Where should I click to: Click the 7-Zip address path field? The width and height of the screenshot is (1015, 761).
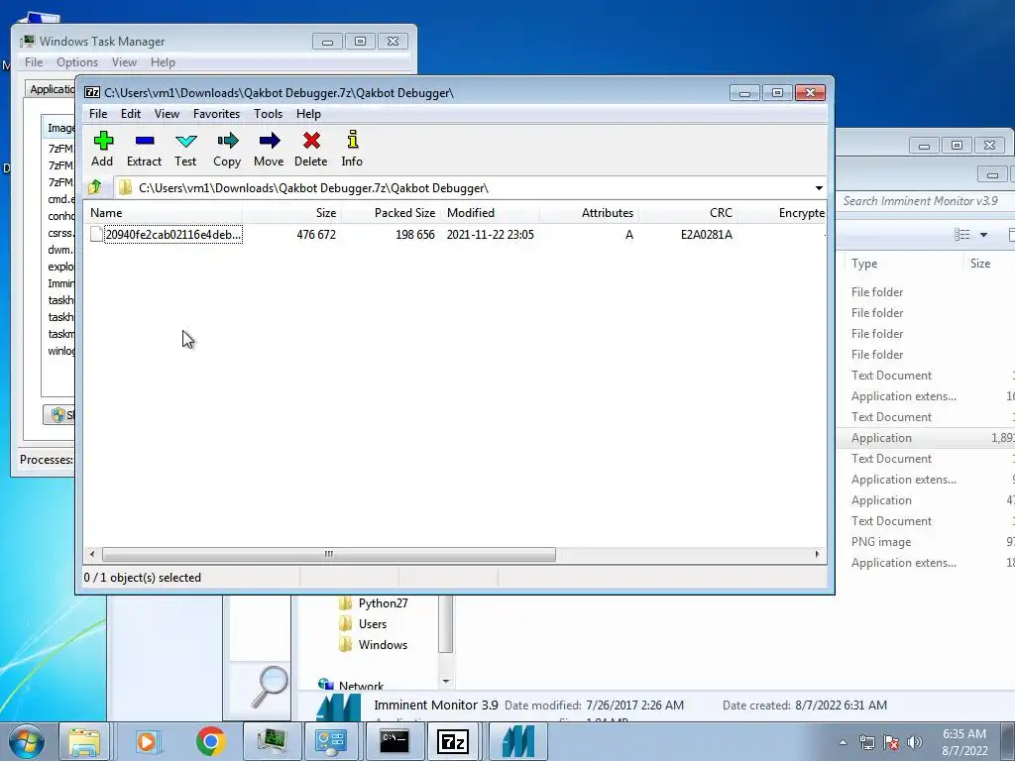463,187
